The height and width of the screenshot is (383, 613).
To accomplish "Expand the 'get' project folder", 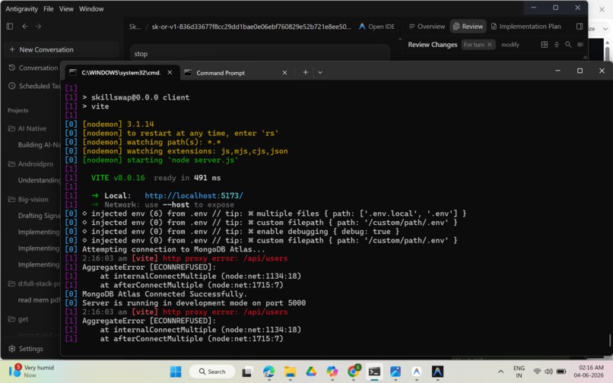I will [18, 319].
